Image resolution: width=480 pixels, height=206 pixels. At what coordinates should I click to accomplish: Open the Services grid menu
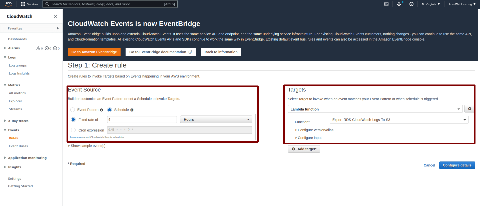click(x=30, y=4)
